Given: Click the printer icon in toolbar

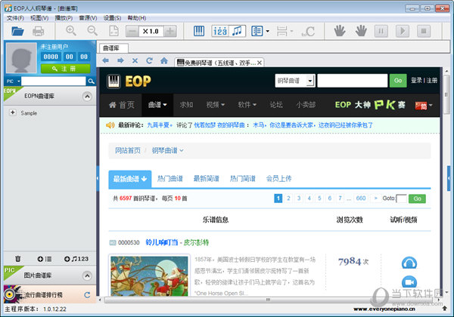Looking at the screenshot, I should 39,31.
